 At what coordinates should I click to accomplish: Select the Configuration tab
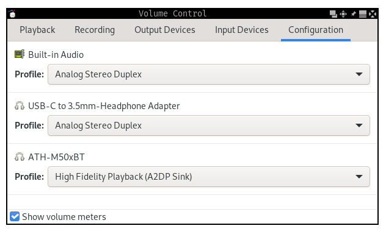[x=316, y=30]
